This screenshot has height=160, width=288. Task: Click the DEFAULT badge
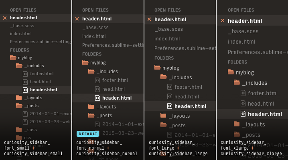[88, 134]
